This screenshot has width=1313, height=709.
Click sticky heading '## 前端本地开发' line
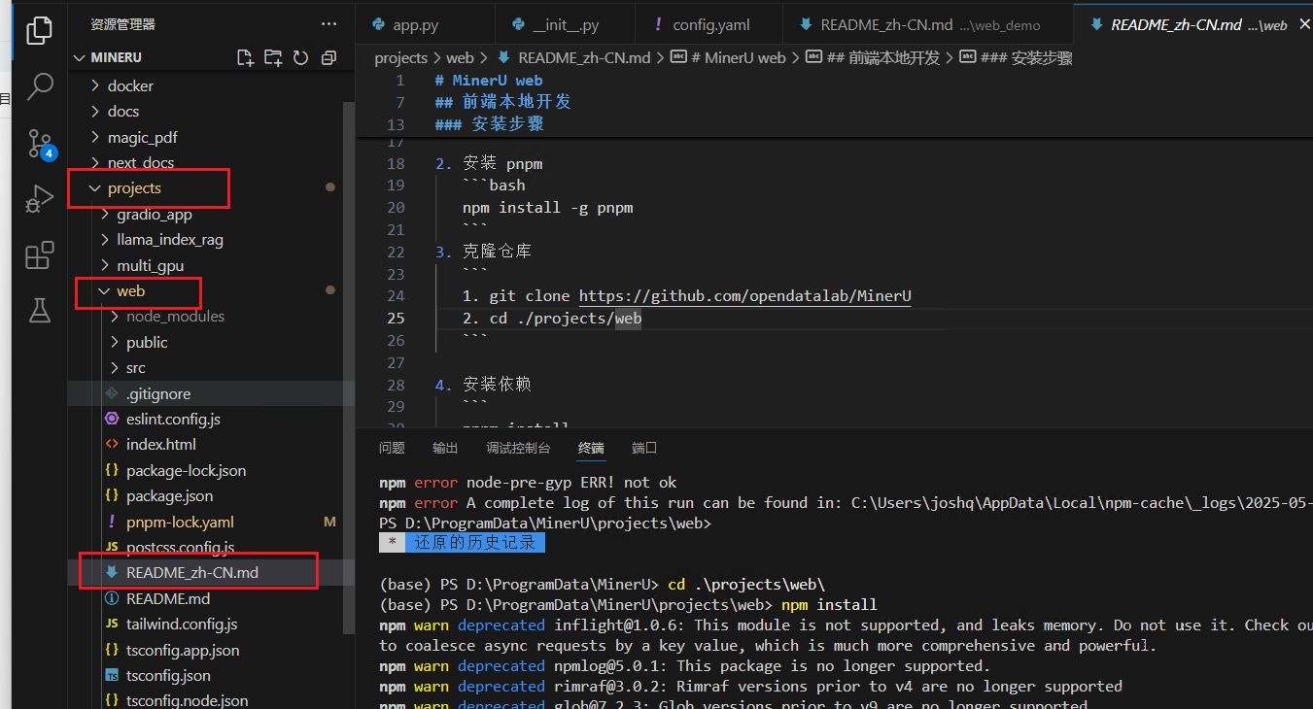(502, 102)
